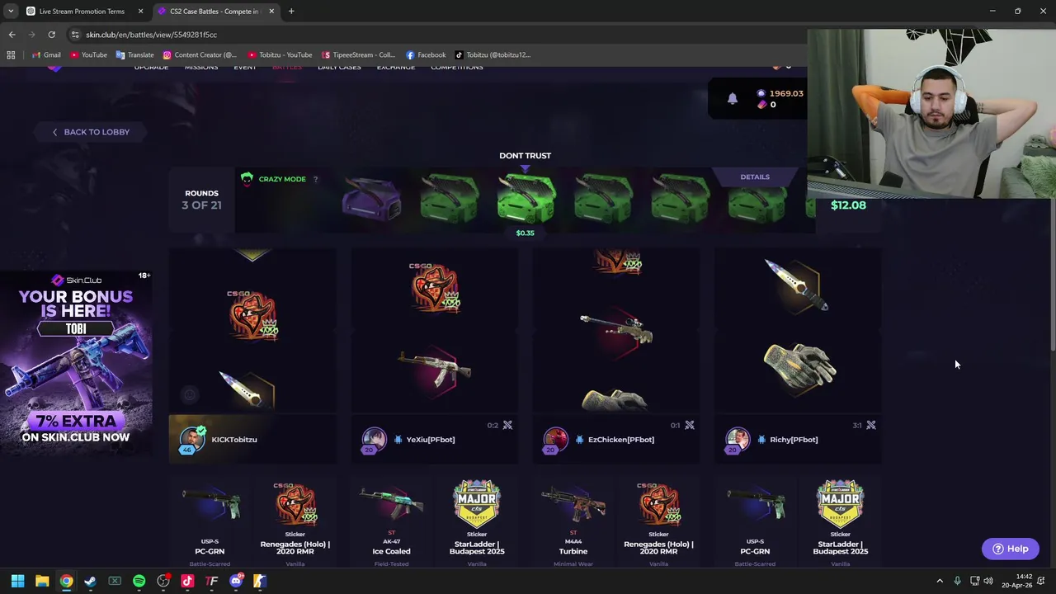Click the bot icon before Richy name
This screenshot has width=1056, height=594.
[x=761, y=440]
